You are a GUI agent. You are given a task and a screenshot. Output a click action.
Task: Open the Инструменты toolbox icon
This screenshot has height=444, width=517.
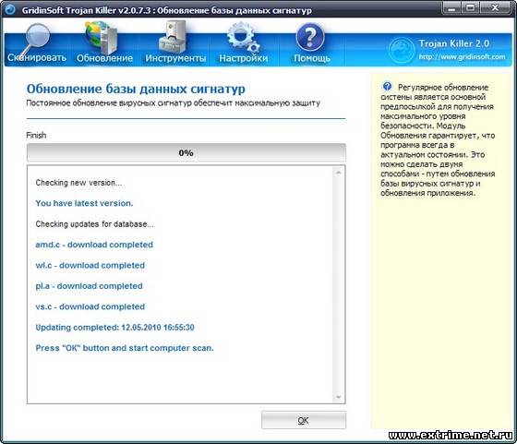(173, 37)
